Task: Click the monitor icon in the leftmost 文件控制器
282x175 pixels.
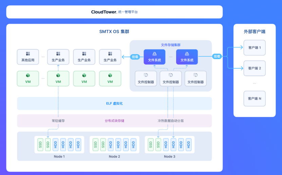Action: click(146, 75)
